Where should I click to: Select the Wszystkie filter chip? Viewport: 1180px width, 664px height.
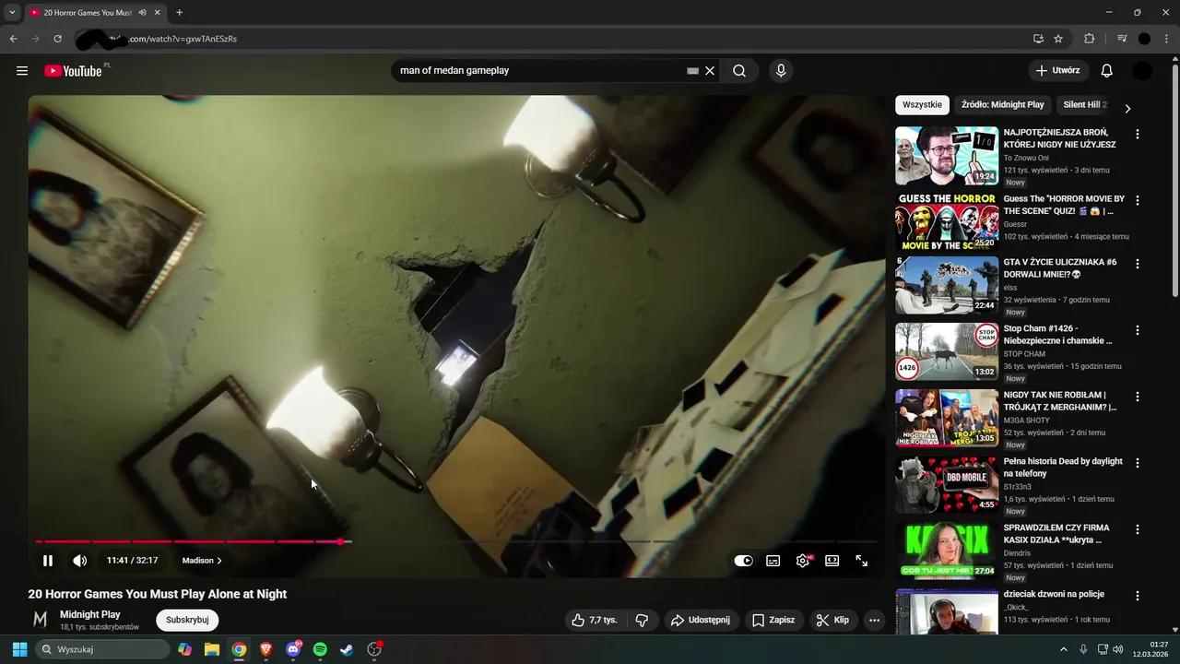tap(922, 104)
